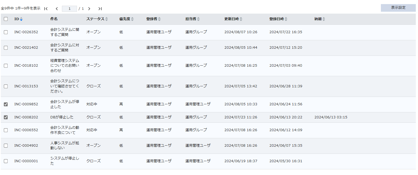Image resolution: width=418 pixels, height=175 pixels.
Task: Sort by ステータス column sort icon
Action: 107,19
